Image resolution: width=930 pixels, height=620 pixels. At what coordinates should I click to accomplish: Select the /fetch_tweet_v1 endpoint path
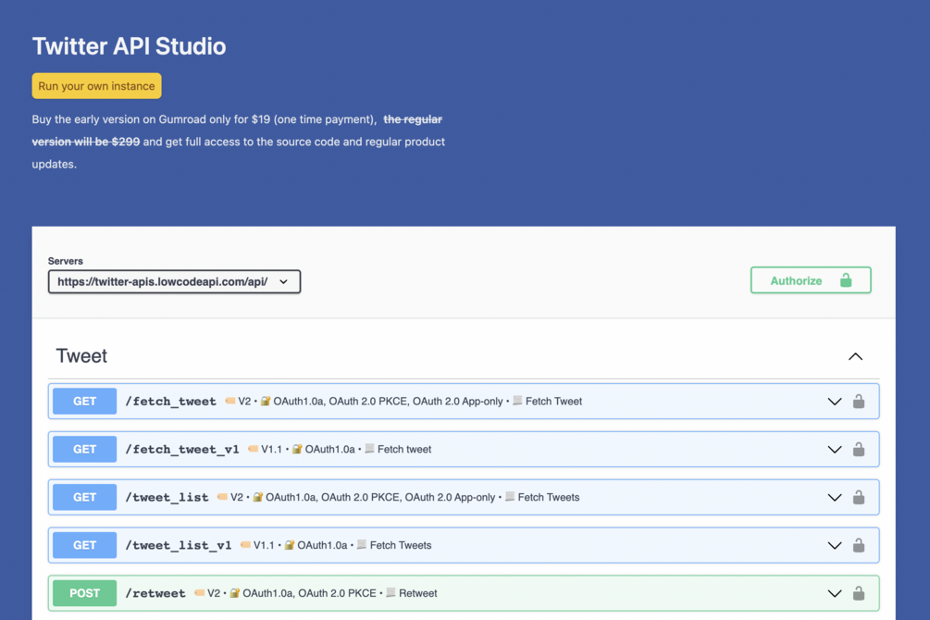click(x=182, y=450)
